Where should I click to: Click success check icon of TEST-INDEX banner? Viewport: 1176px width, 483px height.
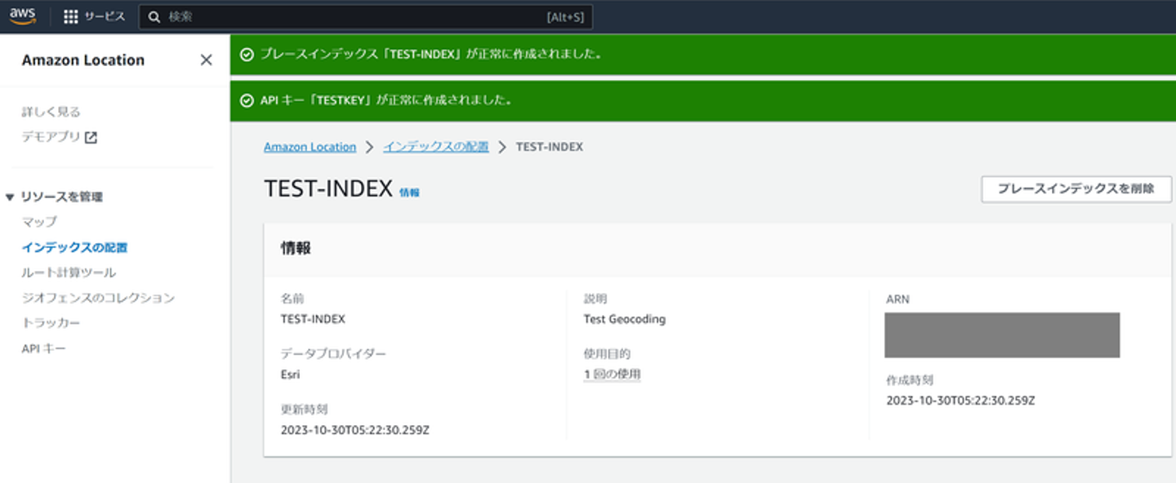point(247,55)
